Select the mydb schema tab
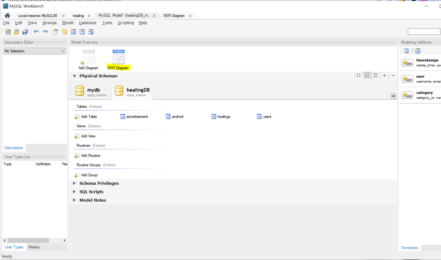 coord(90,91)
